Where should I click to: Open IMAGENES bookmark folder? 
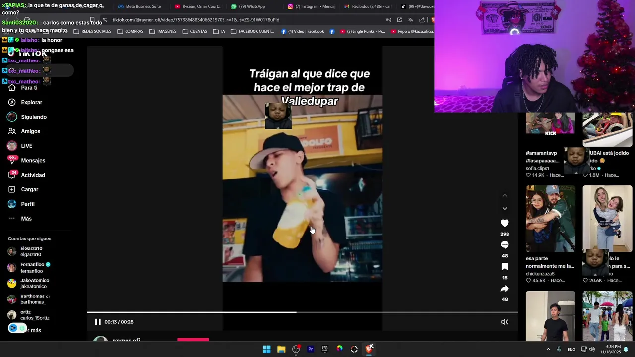(162, 31)
